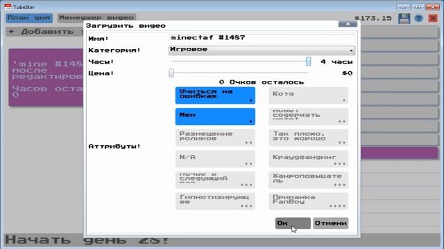Toggle attribute N/A

[215, 159]
